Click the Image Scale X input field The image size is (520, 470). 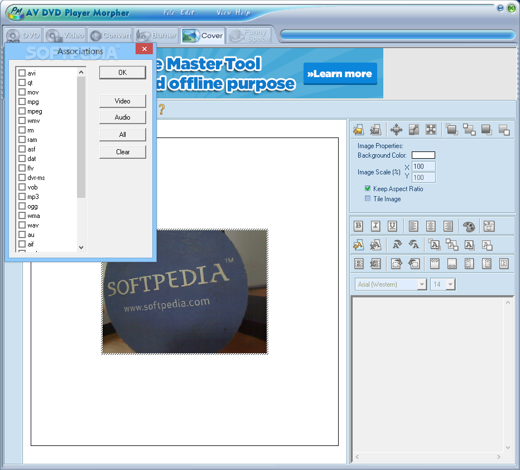coord(423,167)
